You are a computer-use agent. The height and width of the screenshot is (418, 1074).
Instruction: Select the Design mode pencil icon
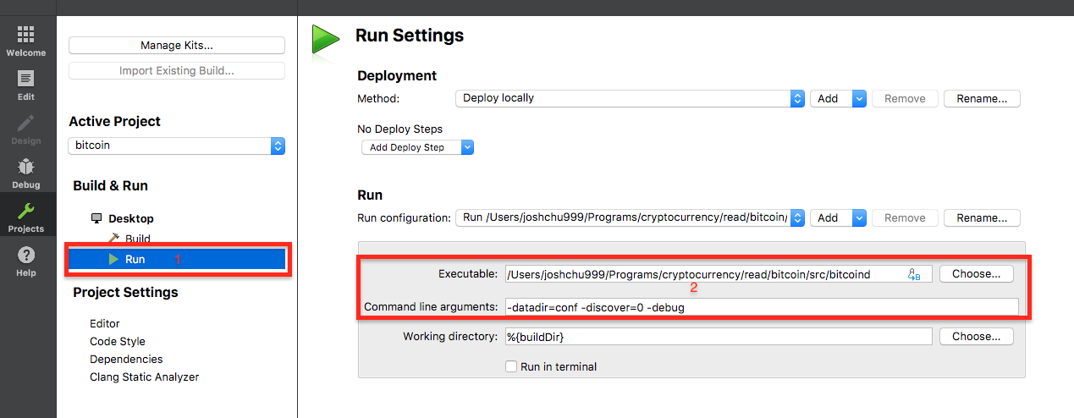click(26, 124)
